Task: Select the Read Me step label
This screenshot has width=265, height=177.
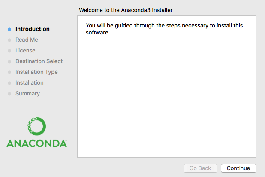Action: [x=27, y=40]
